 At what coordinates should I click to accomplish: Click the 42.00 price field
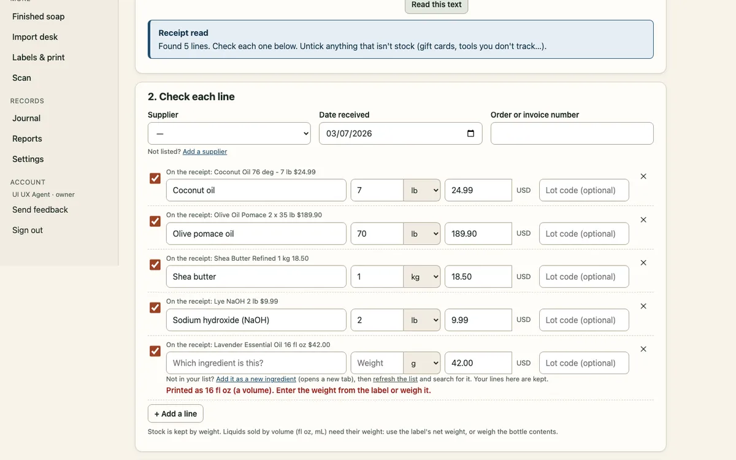click(x=478, y=363)
